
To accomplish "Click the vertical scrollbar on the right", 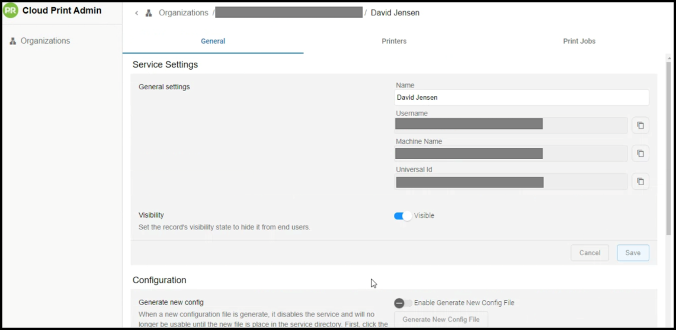I will (669, 148).
